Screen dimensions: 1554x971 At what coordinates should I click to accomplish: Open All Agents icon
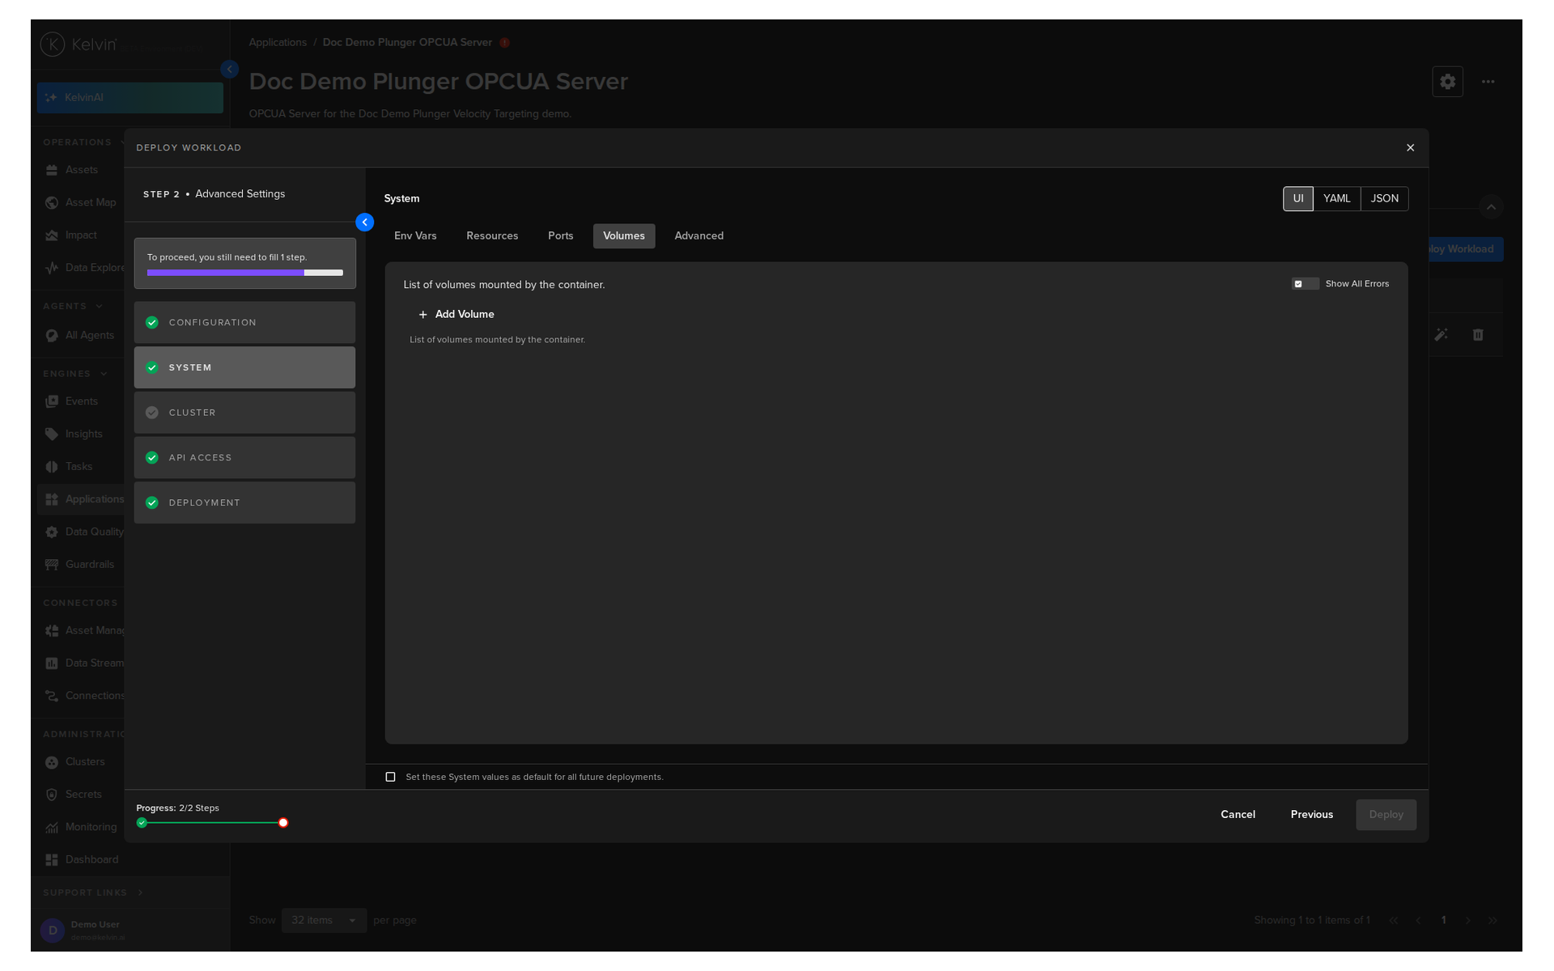coord(52,336)
